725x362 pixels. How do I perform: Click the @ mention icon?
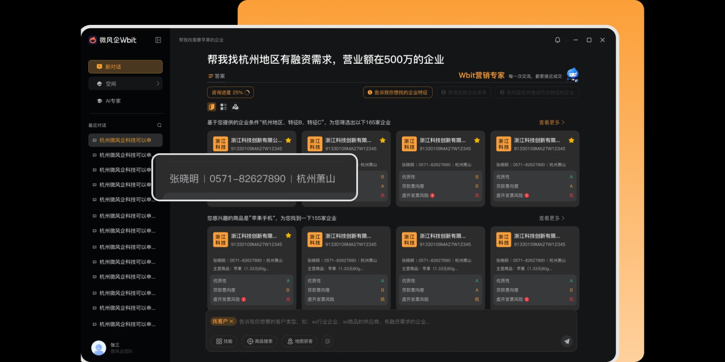tap(328, 341)
